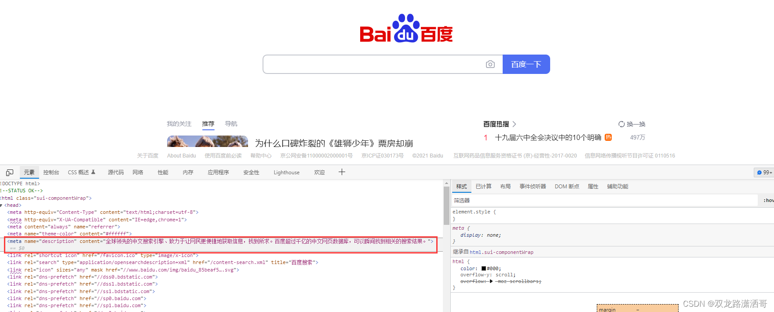Open the 布局 pane tab
This screenshot has height=312, width=774.
(505, 187)
